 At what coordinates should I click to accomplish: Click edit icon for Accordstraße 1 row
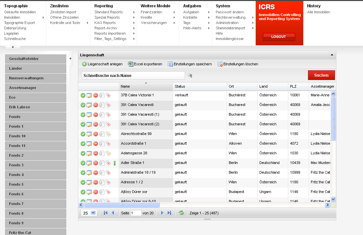89,144
